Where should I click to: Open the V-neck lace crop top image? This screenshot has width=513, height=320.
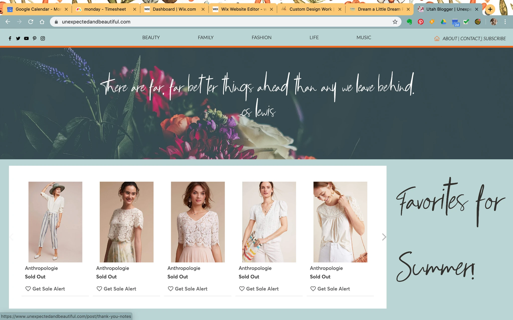[198, 222]
